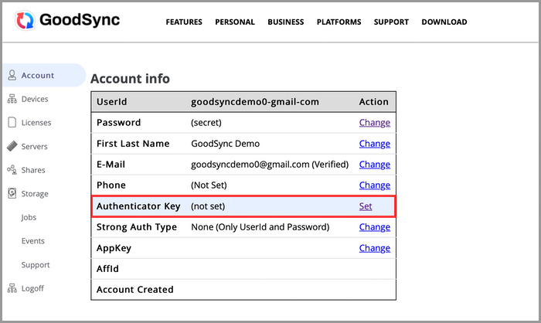This screenshot has width=541, height=323.
Task: Click the Account person icon in sidebar
Action: click(x=12, y=75)
